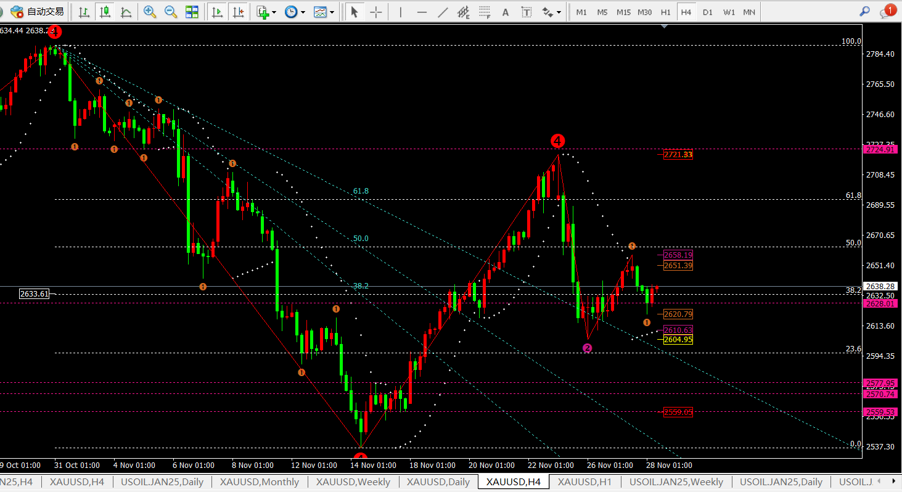Click the purple marker 2

click(x=588, y=348)
